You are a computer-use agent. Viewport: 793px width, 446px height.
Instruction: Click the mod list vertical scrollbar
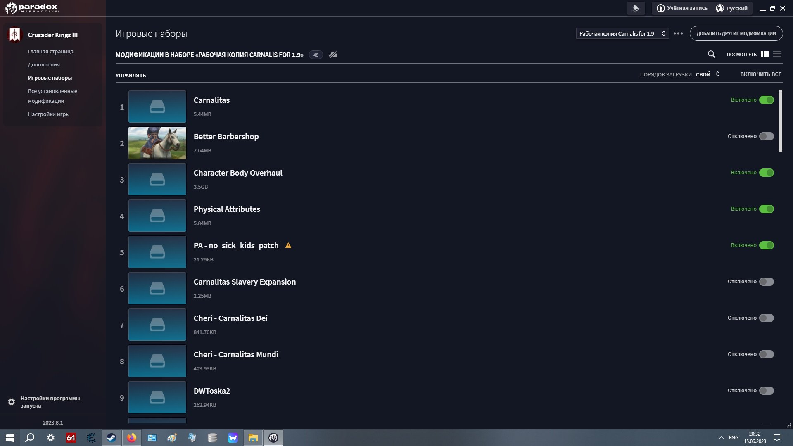(x=781, y=121)
